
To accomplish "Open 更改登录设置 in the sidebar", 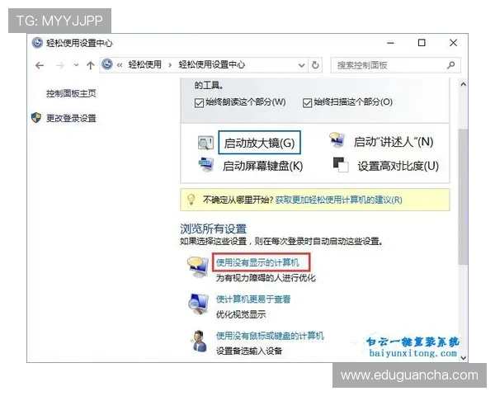I will (71, 118).
